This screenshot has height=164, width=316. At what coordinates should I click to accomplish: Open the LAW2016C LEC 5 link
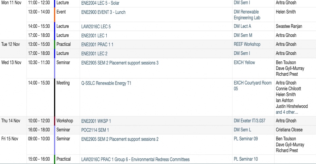click(96, 26)
